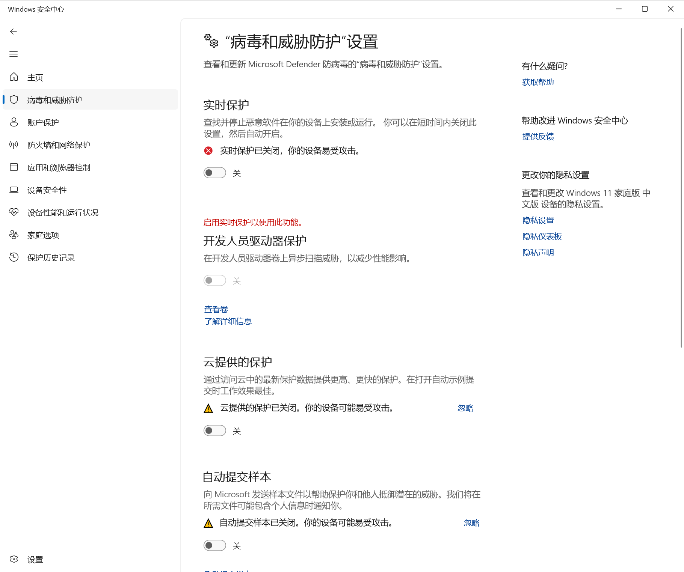
Task: Go back with the back arrow
Action: click(14, 32)
